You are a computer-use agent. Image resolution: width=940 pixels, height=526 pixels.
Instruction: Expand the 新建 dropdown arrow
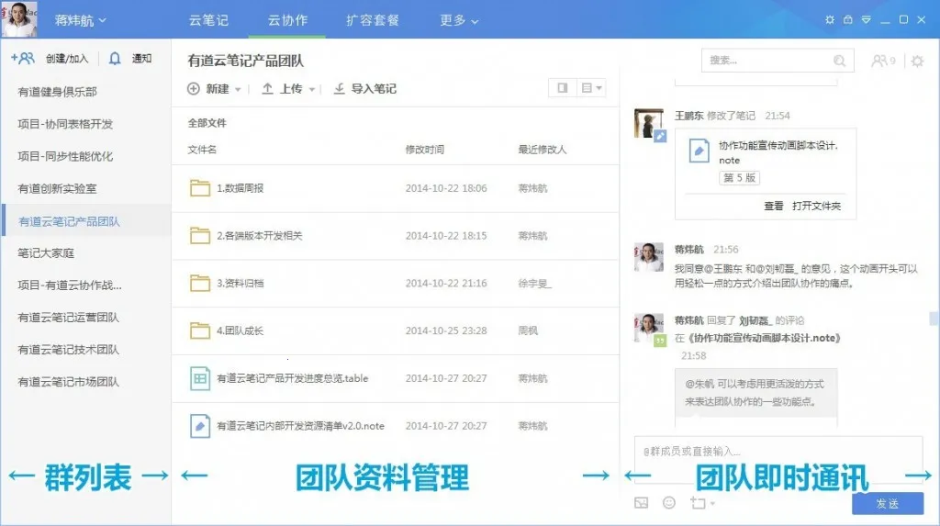pyautogui.click(x=239, y=90)
